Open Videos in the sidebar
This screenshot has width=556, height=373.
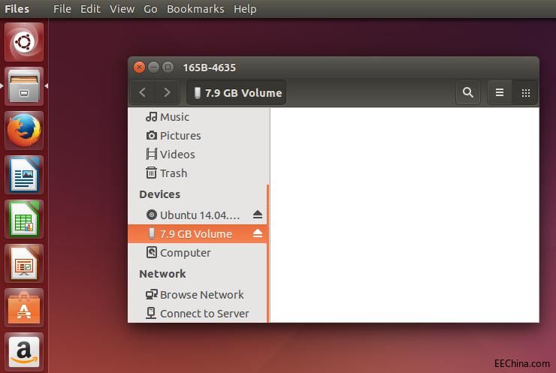(197, 154)
